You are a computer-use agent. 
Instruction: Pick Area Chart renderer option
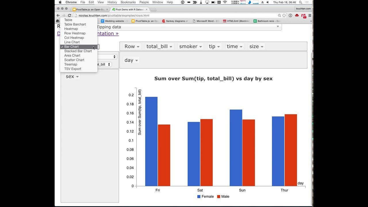tap(78, 55)
